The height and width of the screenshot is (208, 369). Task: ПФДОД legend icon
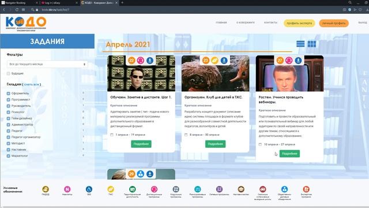pos(46,189)
